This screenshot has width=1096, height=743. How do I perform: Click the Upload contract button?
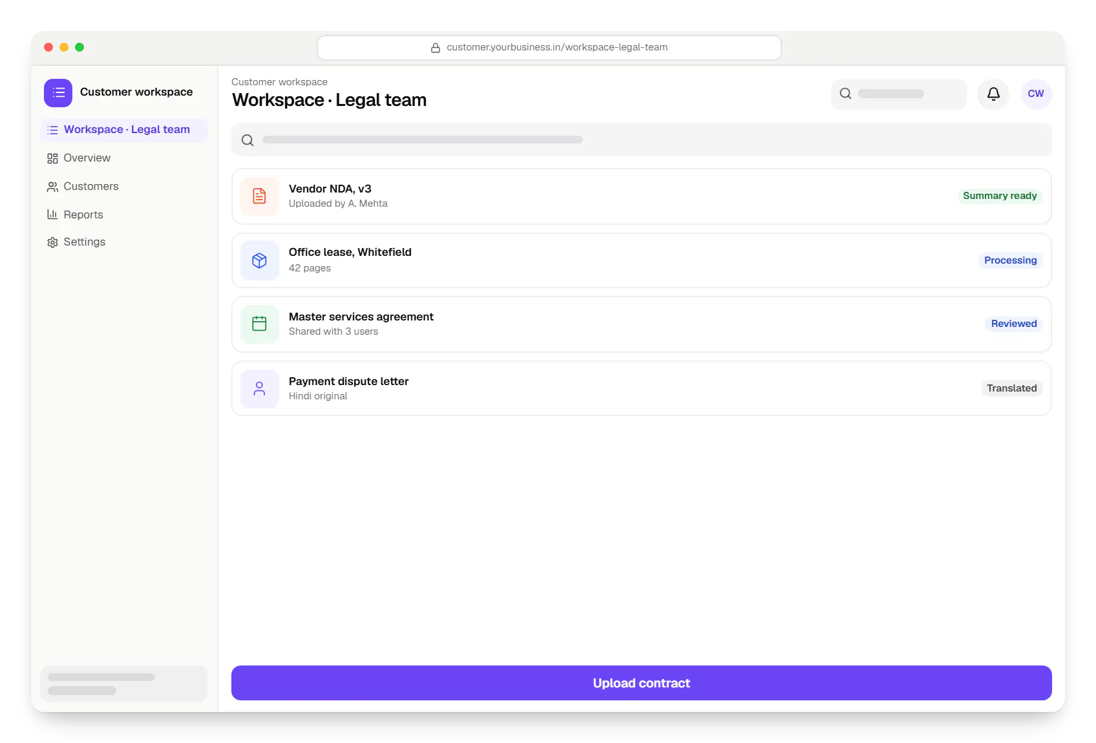pos(641,683)
